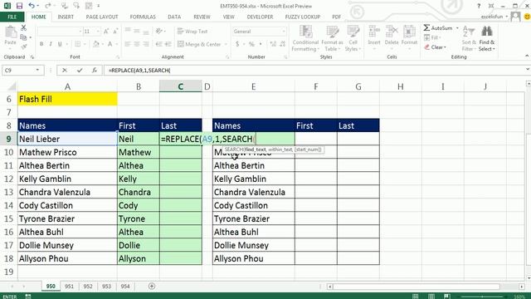Open the font name dropdown
The image size is (531, 299).
pos(80,32)
